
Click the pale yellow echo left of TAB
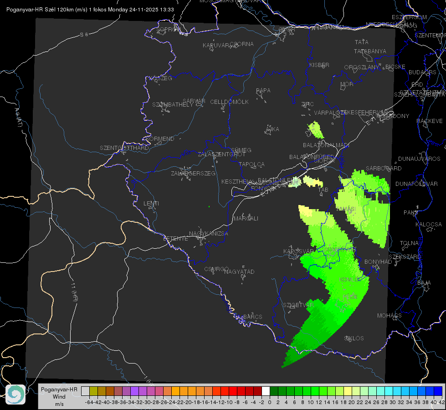[x=313, y=181]
